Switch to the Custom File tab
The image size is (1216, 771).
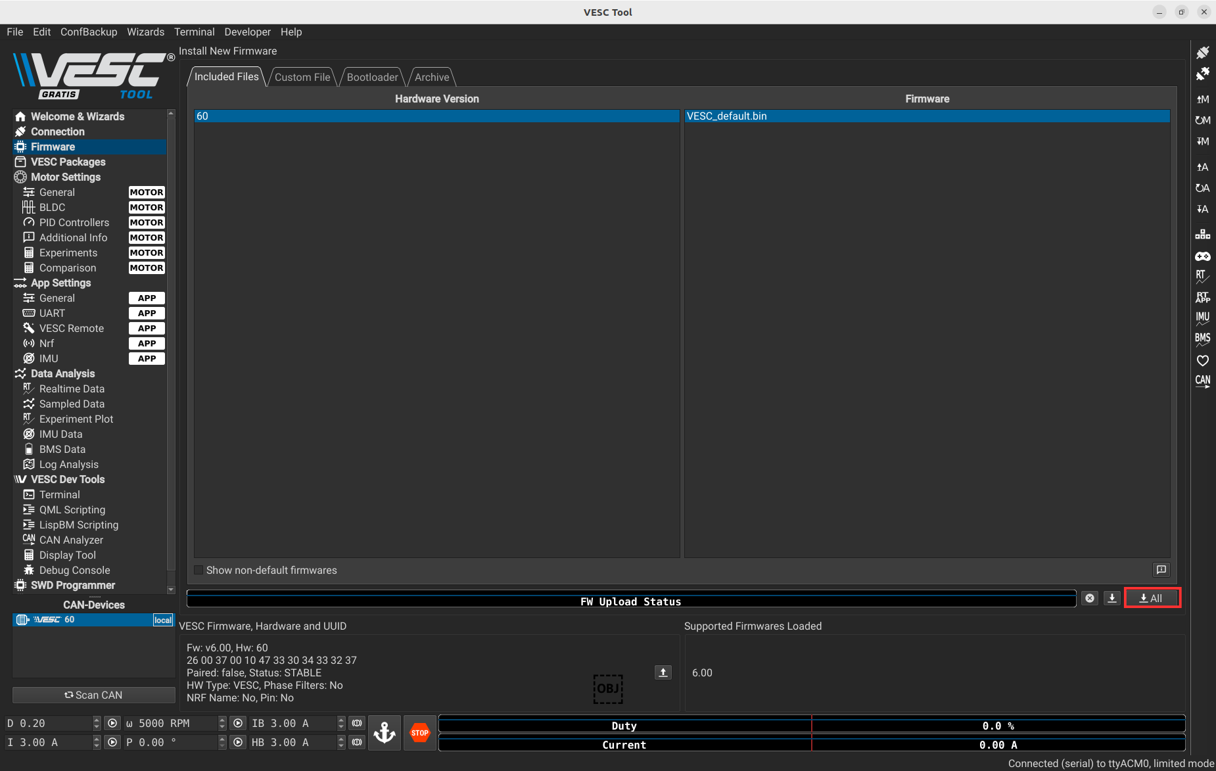[302, 77]
